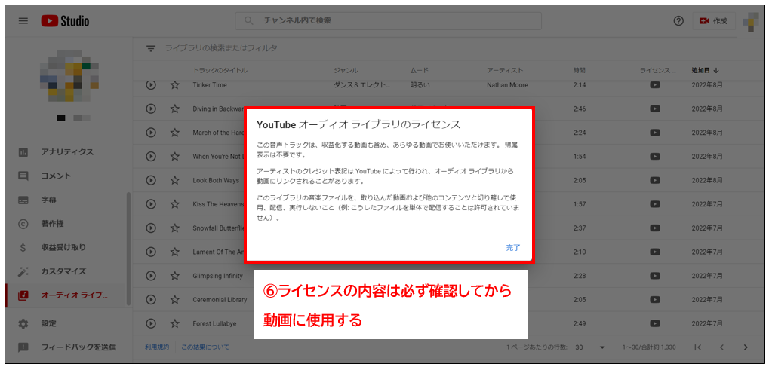Click the チャンネル内で検索 search field
This screenshot has height=370, width=769.
(389, 21)
